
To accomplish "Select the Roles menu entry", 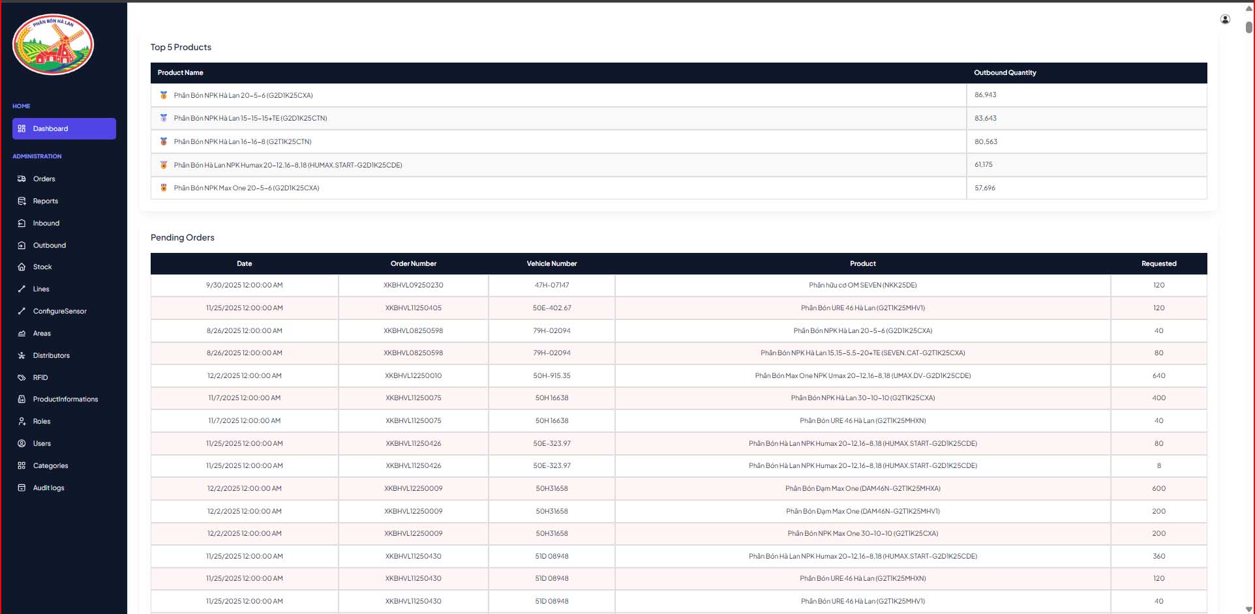I will tap(42, 421).
